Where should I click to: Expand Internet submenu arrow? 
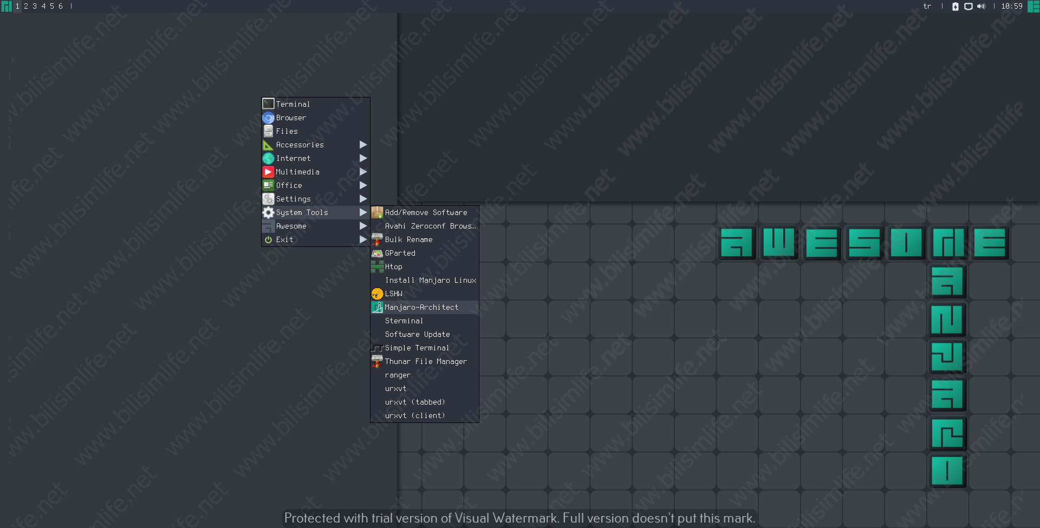[363, 158]
